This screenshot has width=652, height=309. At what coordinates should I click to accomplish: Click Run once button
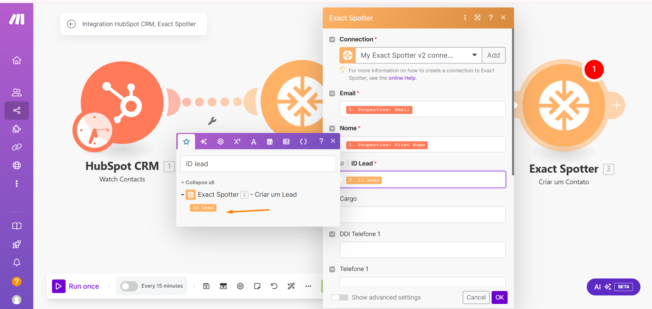76,286
